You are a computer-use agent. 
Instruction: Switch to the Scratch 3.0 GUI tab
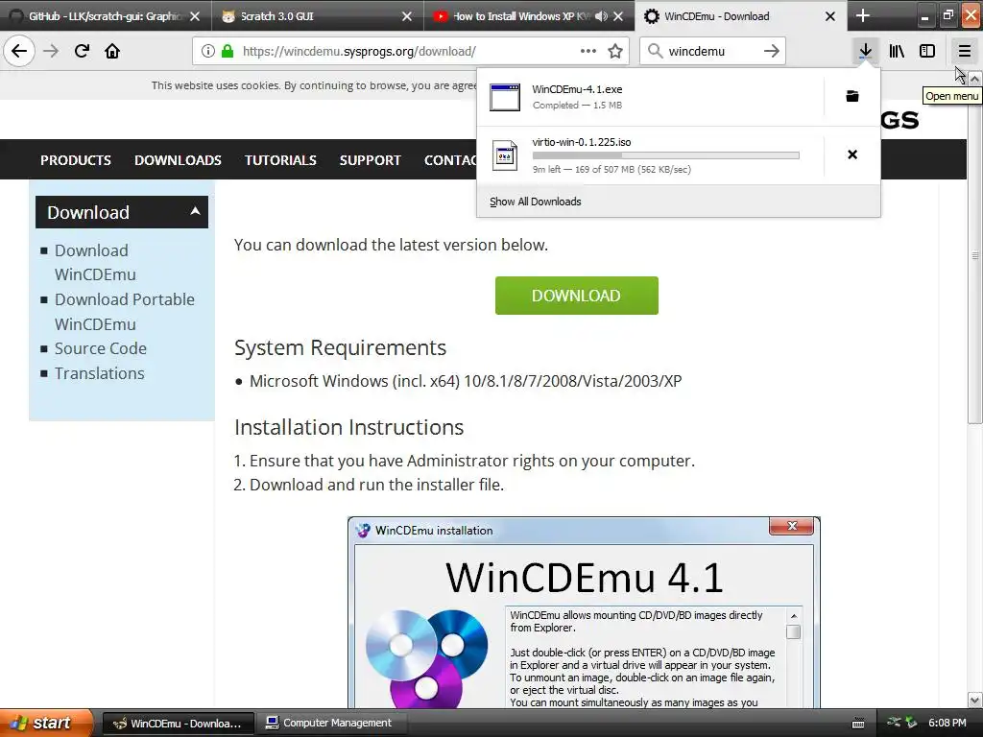pos(318,16)
